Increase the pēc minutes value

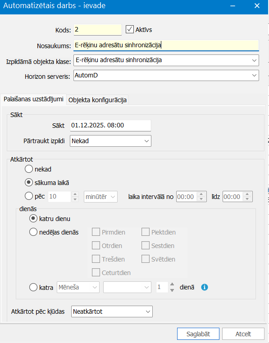(75, 194)
